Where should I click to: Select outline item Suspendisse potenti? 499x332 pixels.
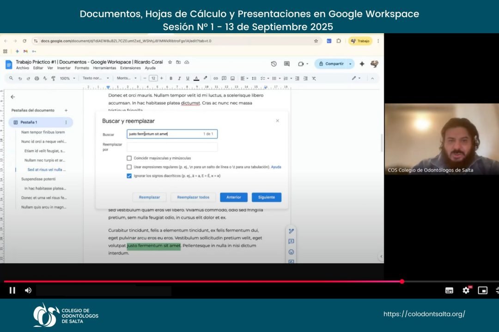click(x=38, y=179)
